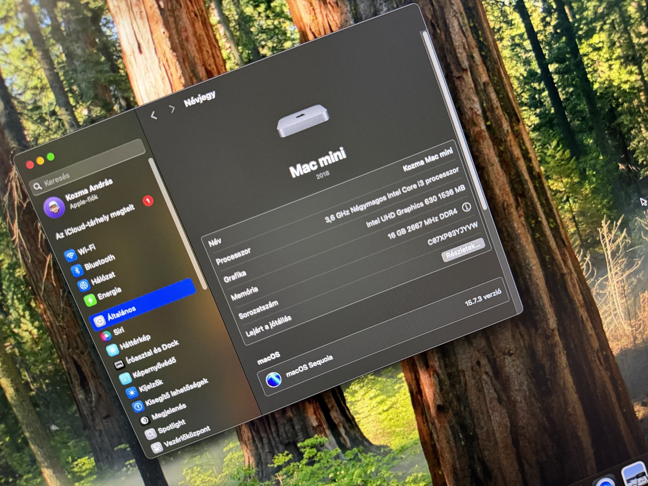Click the info icon beside memory value
This screenshot has height=486, width=648.
click(467, 207)
